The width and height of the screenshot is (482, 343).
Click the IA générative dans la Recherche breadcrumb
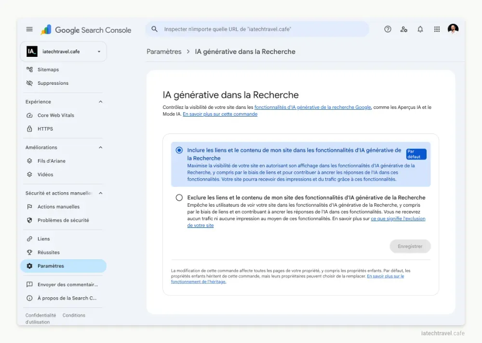click(x=245, y=52)
